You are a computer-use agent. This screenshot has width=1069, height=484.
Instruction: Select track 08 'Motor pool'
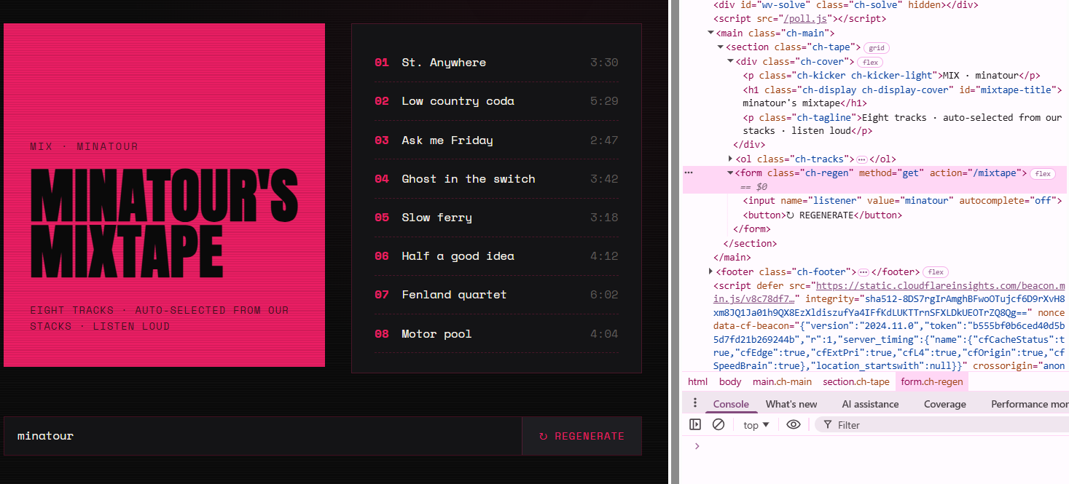[x=496, y=334]
